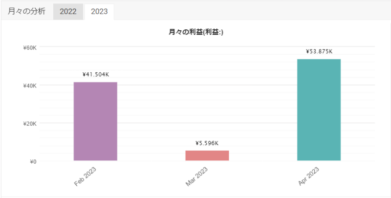Click the ¥53.875K data label

[x=319, y=51]
